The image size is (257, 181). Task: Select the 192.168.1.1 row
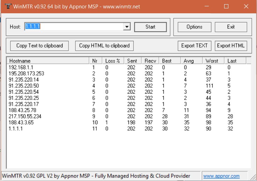tap(21, 67)
